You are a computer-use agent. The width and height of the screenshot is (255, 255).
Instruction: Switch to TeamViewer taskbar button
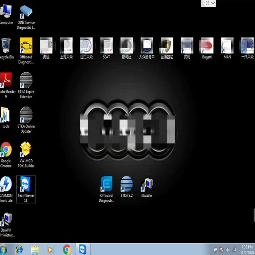(x=83, y=249)
